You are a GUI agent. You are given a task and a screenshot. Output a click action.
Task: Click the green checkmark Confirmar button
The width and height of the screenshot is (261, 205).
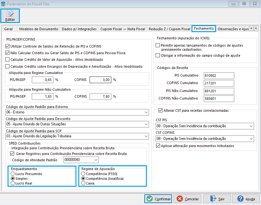[x=158, y=199]
